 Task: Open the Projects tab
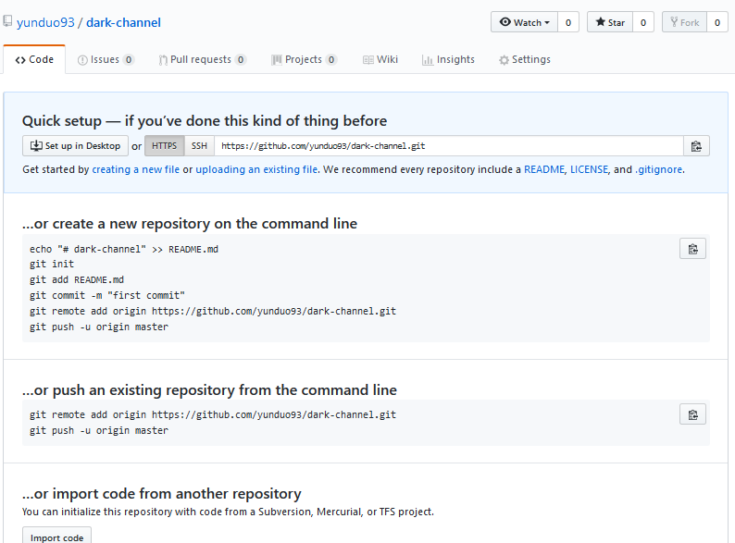tap(304, 59)
